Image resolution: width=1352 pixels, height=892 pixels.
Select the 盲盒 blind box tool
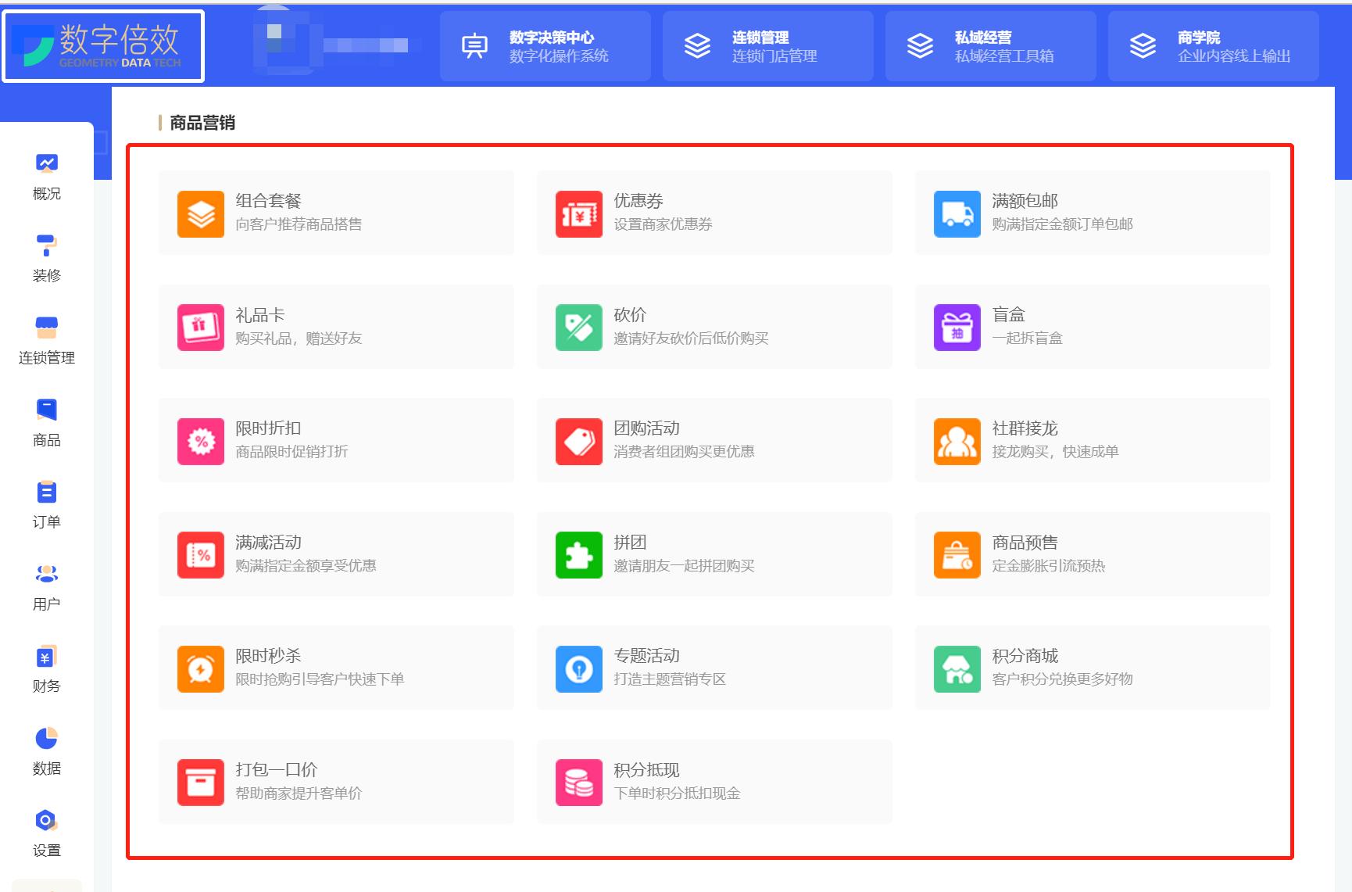1092,326
